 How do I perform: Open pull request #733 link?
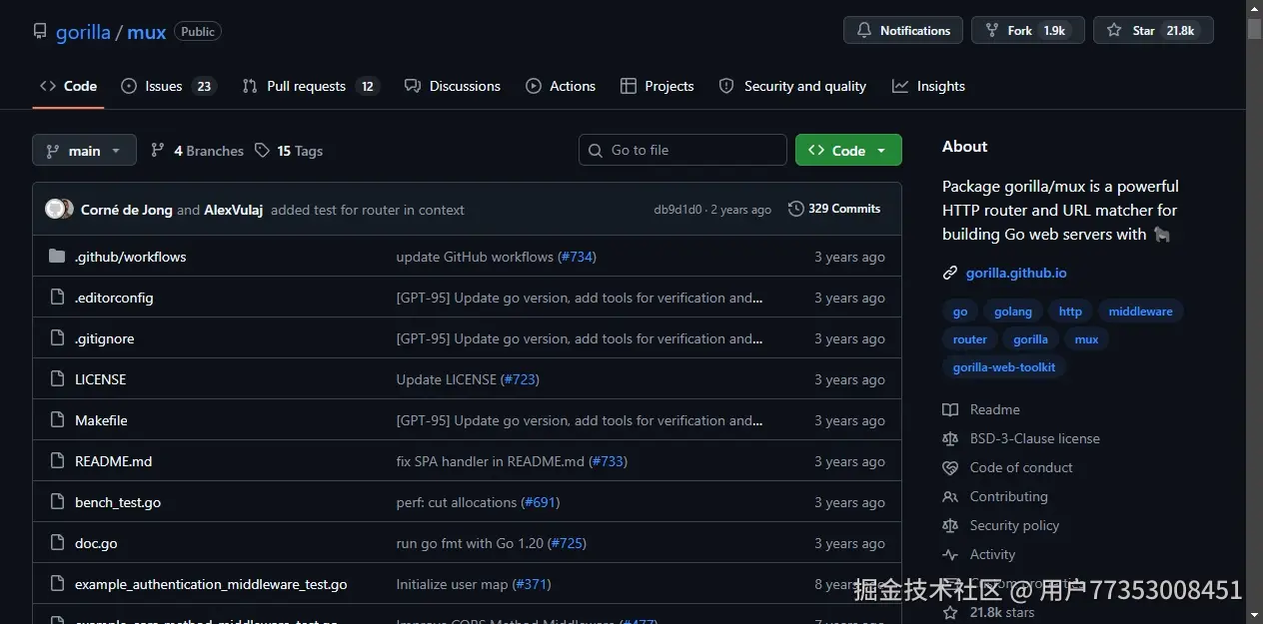(x=608, y=461)
